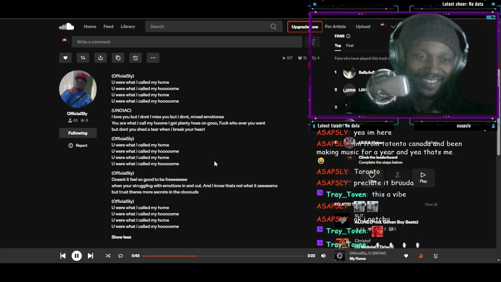Share the track
The image size is (501, 282).
point(101,58)
